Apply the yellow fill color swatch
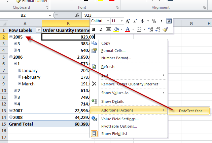This screenshot has width=212, height=143. point(116,29)
